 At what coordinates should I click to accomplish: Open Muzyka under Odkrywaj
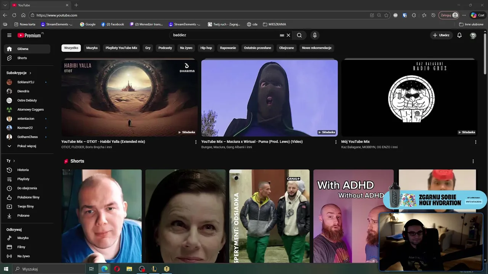tap(27, 238)
